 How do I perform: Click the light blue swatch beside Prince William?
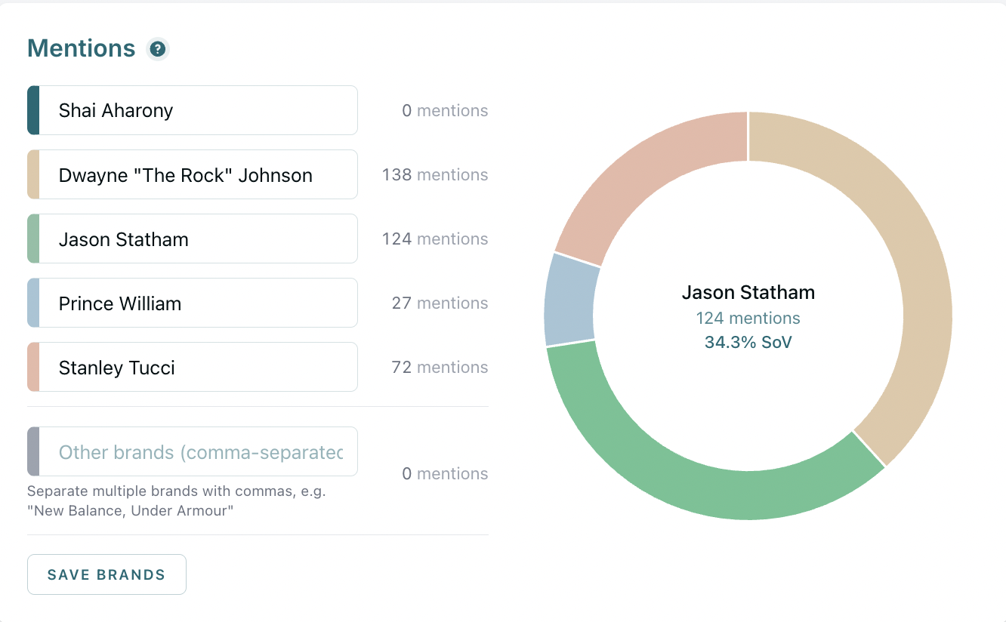coord(33,303)
